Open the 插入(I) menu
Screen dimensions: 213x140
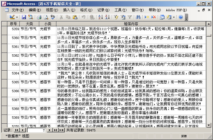(x=69, y=10)
